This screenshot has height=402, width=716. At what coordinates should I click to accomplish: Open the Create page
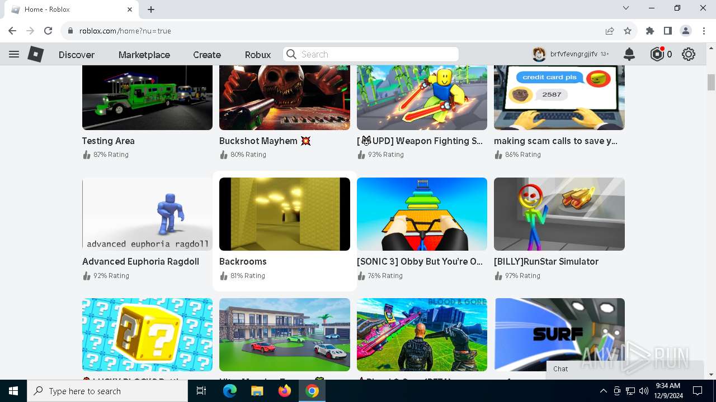click(x=207, y=55)
